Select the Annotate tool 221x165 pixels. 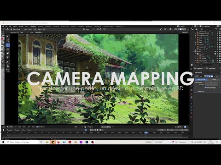[8, 62]
